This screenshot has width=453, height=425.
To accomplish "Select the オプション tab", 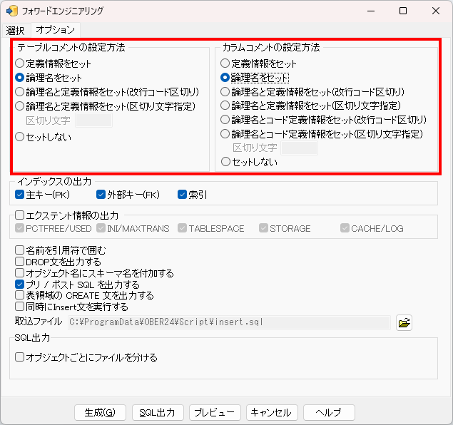I will [x=55, y=30].
